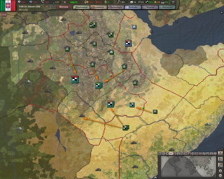Select the terrain map mode with mountain icon
The image size is (224, 179).
160,154
